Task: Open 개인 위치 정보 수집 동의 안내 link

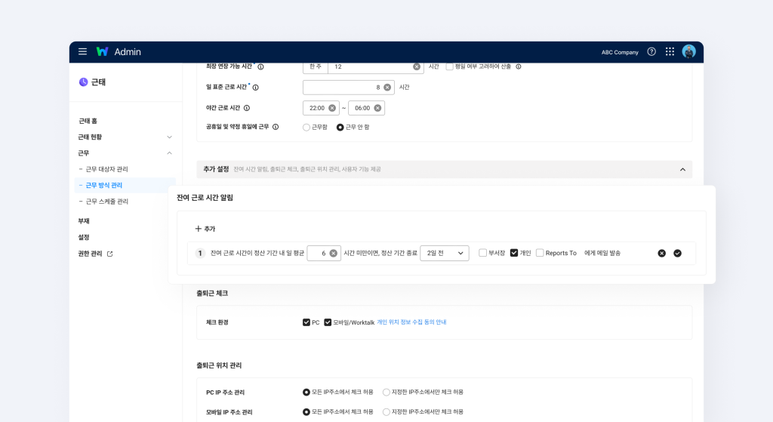Action: (411, 322)
